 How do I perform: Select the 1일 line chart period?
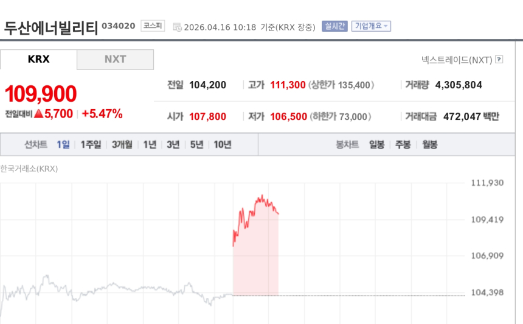pyautogui.click(x=63, y=145)
